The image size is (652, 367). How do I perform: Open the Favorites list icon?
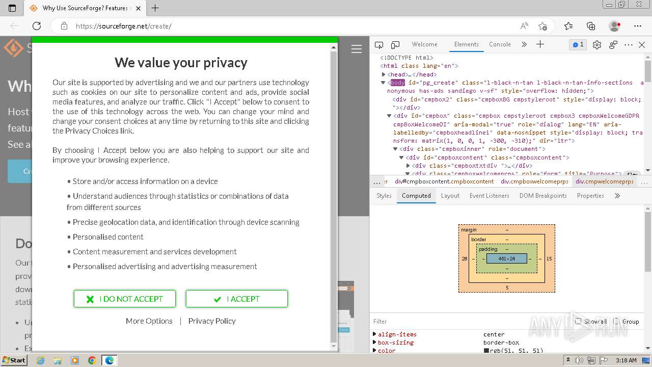pos(568,26)
